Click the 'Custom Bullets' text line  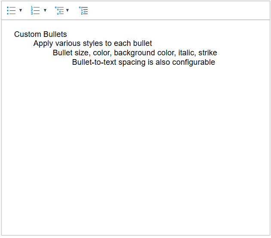tap(40, 34)
